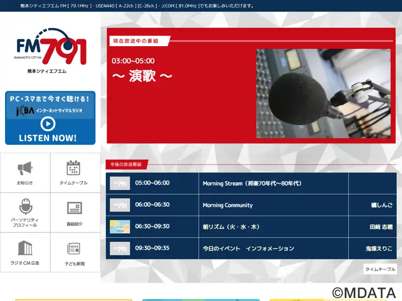The width and height of the screenshot is (402, 301).
Task: Open the タイムテーブル calendar icon
Action: 73,168
